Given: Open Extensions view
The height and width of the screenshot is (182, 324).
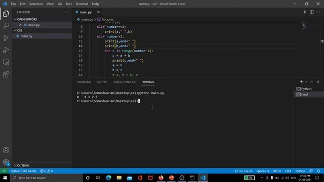Looking at the screenshot, I should 6,74.
